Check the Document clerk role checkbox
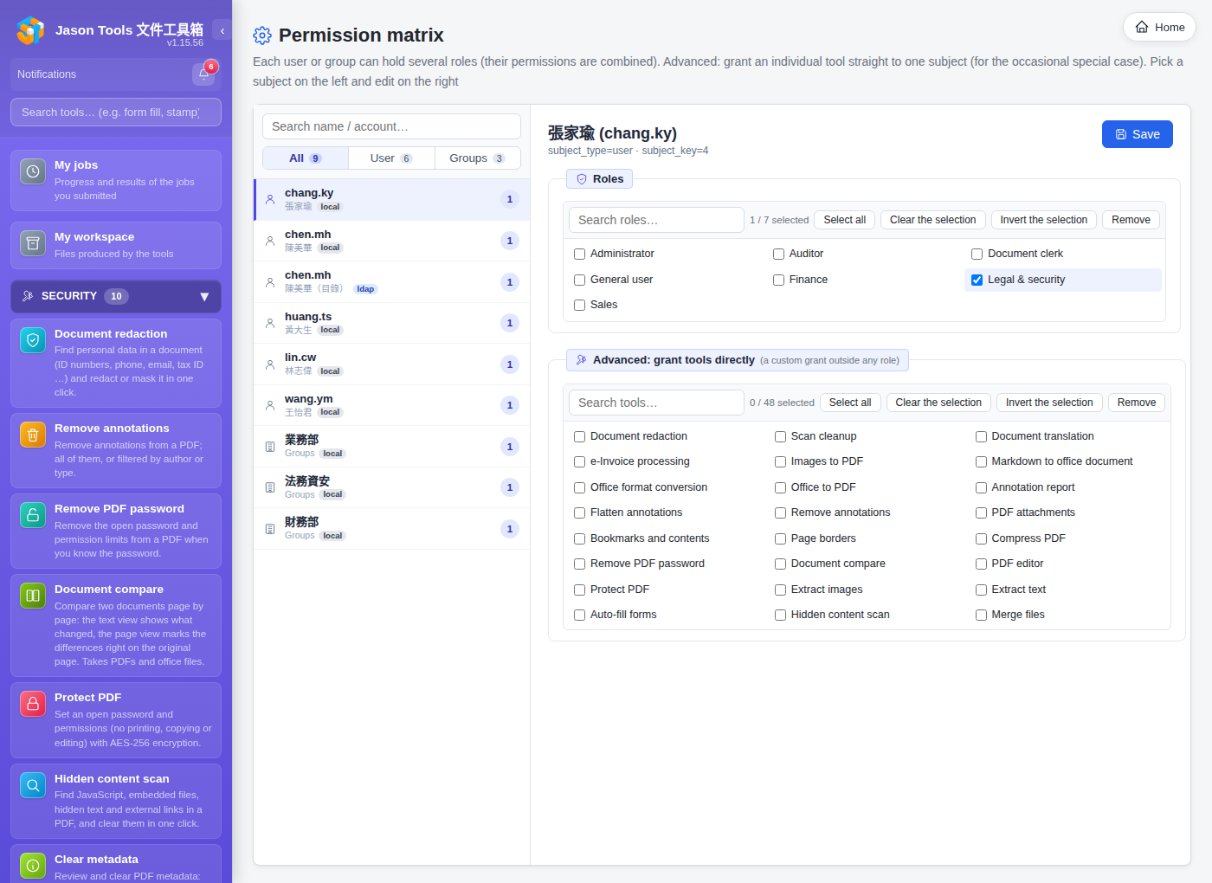 (977, 254)
